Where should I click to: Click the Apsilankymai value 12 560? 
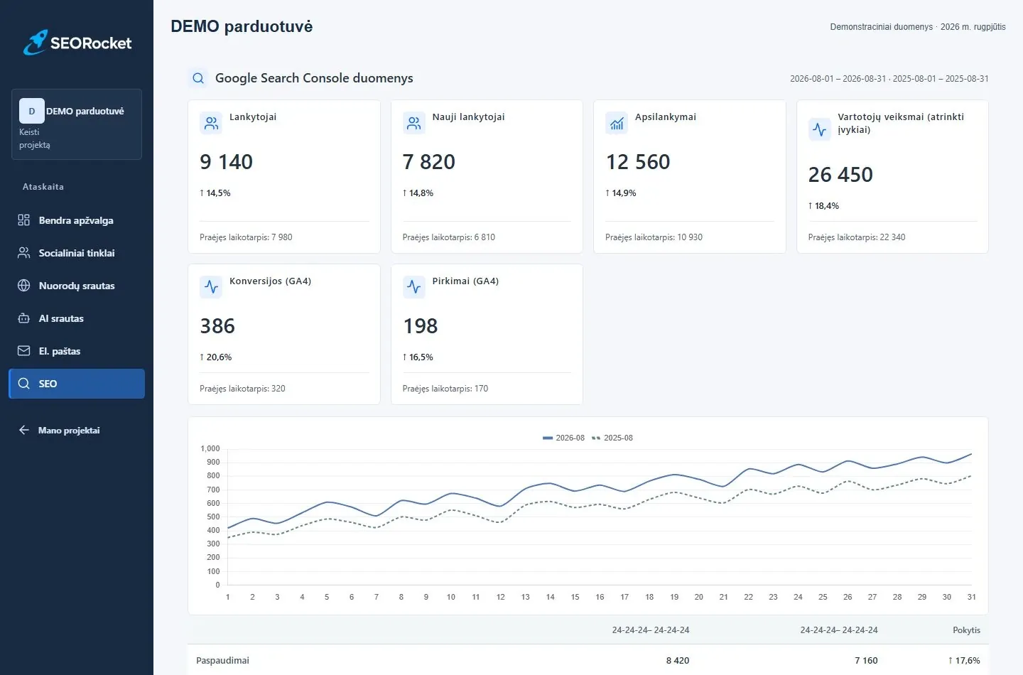click(x=638, y=162)
